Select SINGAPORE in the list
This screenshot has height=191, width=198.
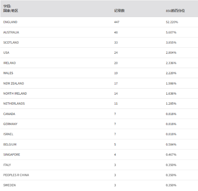click(11, 154)
